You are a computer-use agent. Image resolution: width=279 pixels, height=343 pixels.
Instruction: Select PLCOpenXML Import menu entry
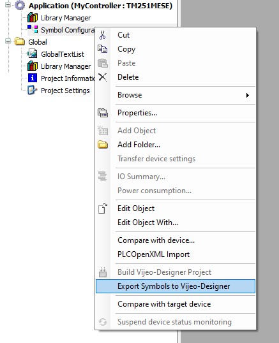[x=153, y=254]
